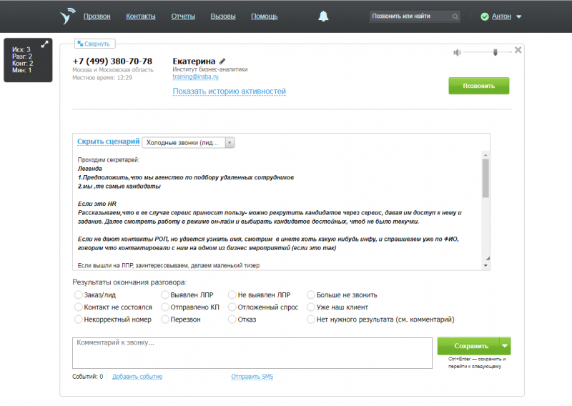Select the «Перезвон» radio button
Screen dimensions: 572x406
tap(165, 320)
